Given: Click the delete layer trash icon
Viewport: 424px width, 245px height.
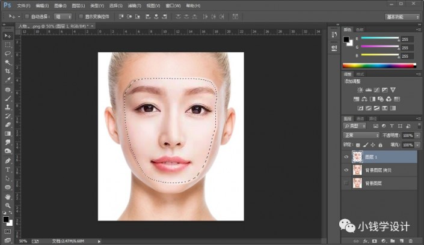Looking at the screenshot, I should coord(411,240).
